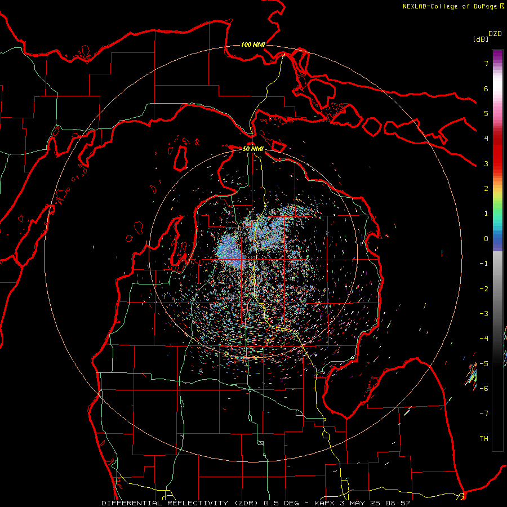Viewport: 507px width, 507px height.
Task: Click the -4 value on color scale
Action: [484, 339]
